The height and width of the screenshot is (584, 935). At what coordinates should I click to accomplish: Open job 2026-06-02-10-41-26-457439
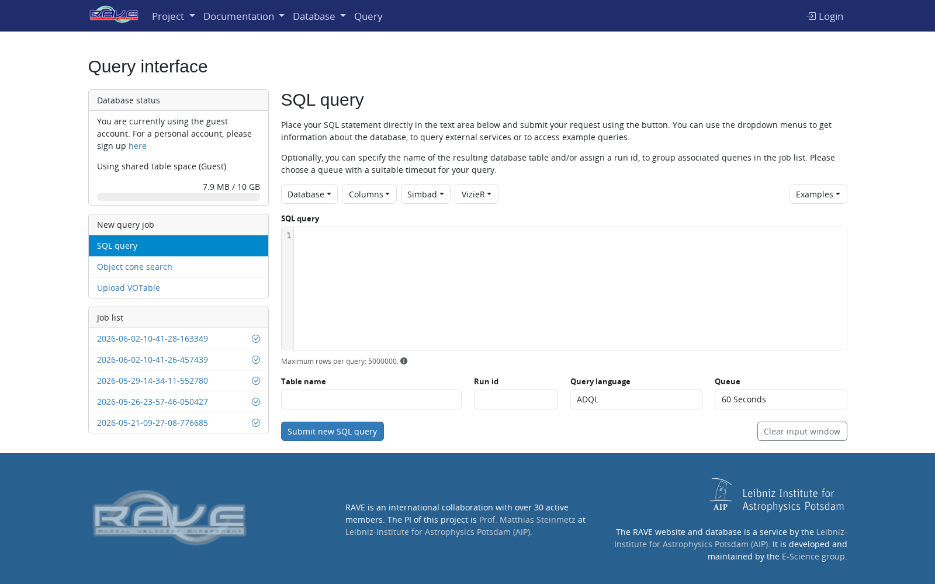[153, 360]
